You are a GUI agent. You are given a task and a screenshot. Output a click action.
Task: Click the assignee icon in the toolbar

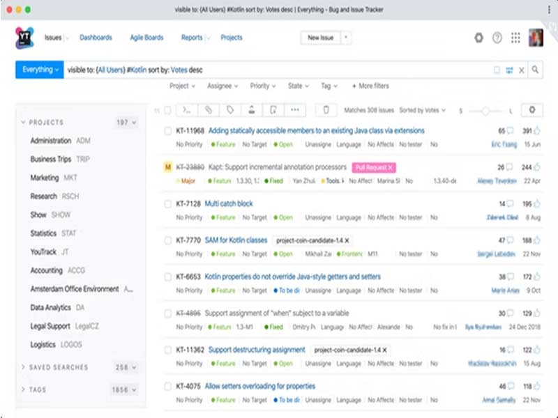[x=252, y=109]
